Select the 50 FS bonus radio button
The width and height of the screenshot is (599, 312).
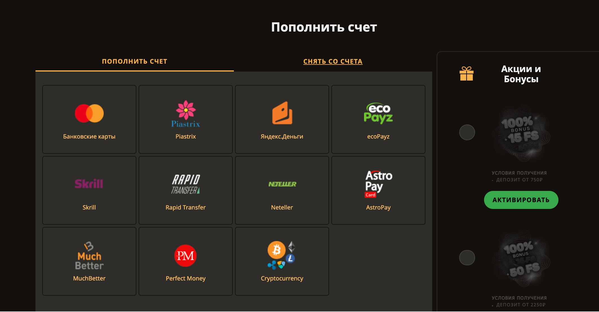[467, 257]
